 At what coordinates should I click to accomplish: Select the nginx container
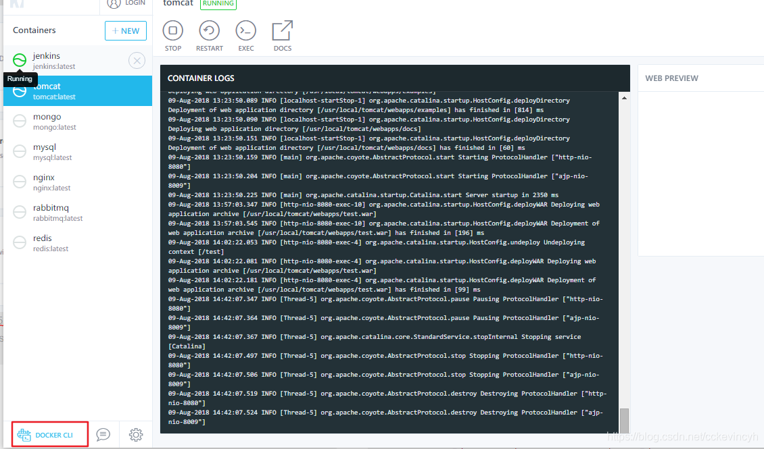[x=78, y=182]
